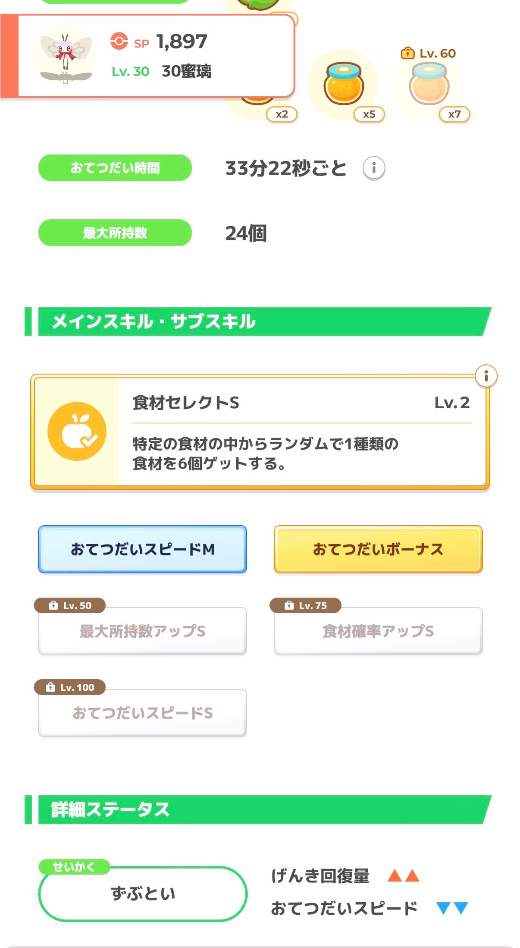520x948 pixels.
Task: Tap the 詳細ステータス section header
Action: click(259, 809)
